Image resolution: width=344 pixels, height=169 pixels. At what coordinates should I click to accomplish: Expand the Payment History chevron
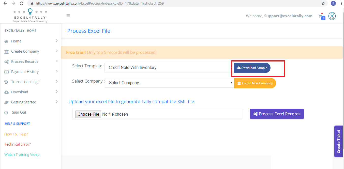(57, 71)
